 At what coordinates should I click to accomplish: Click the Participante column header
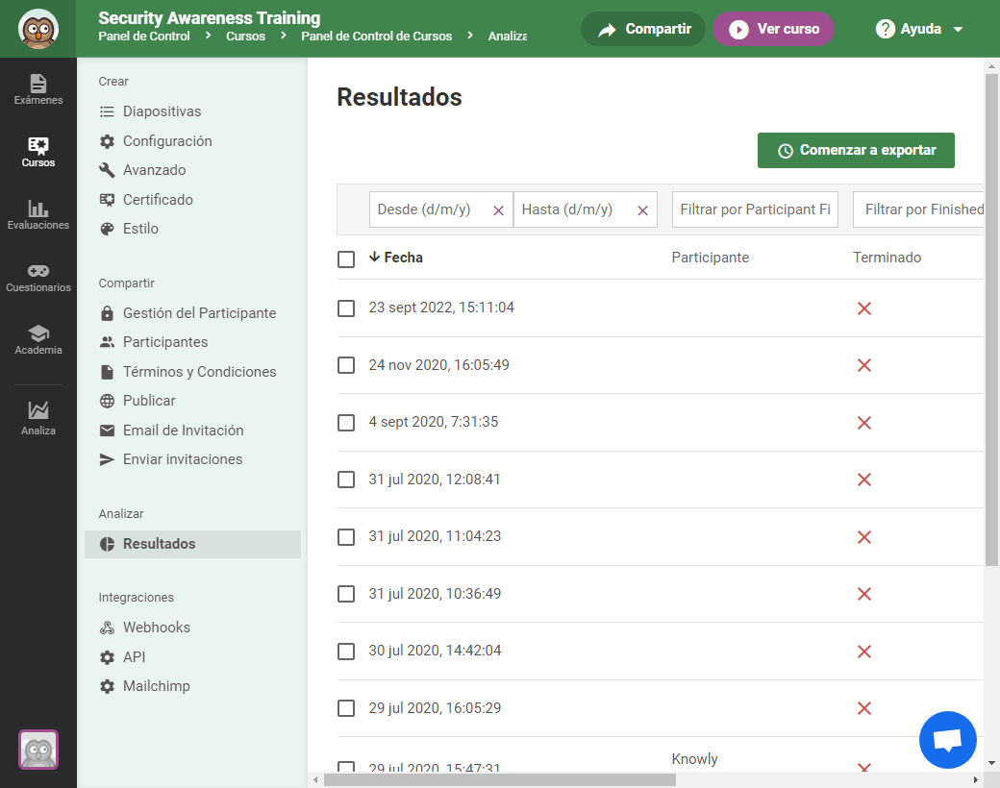coord(711,258)
